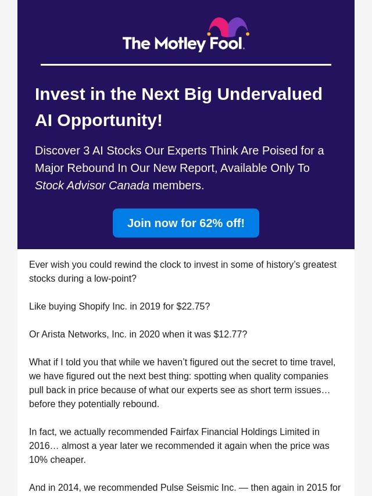
Task: Click the white divider line under logo
Action: [x=186, y=64]
